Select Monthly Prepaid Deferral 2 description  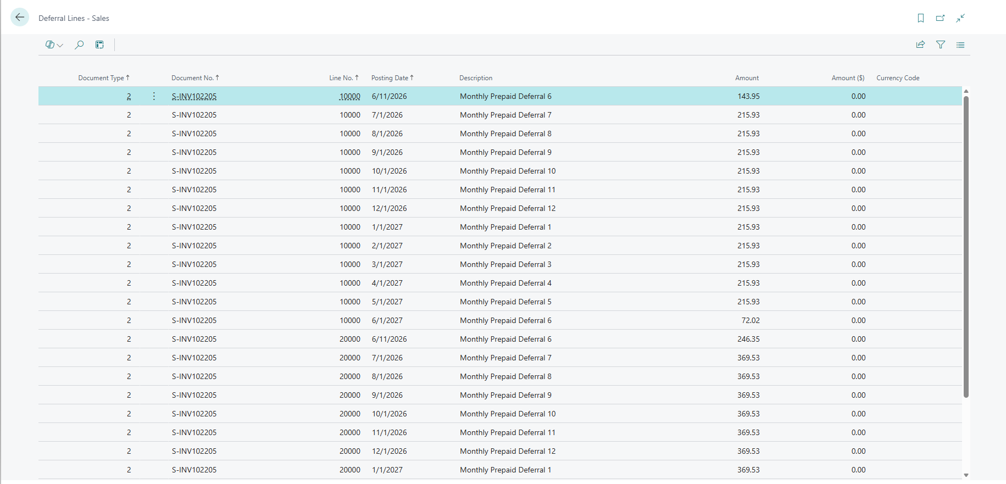coord(505,246)
